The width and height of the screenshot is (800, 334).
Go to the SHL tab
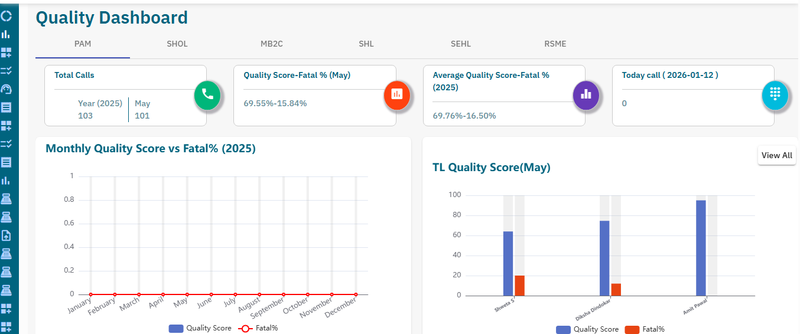[366, 44]
